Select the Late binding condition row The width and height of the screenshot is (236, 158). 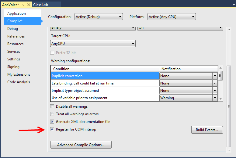[x=105, y=83]
